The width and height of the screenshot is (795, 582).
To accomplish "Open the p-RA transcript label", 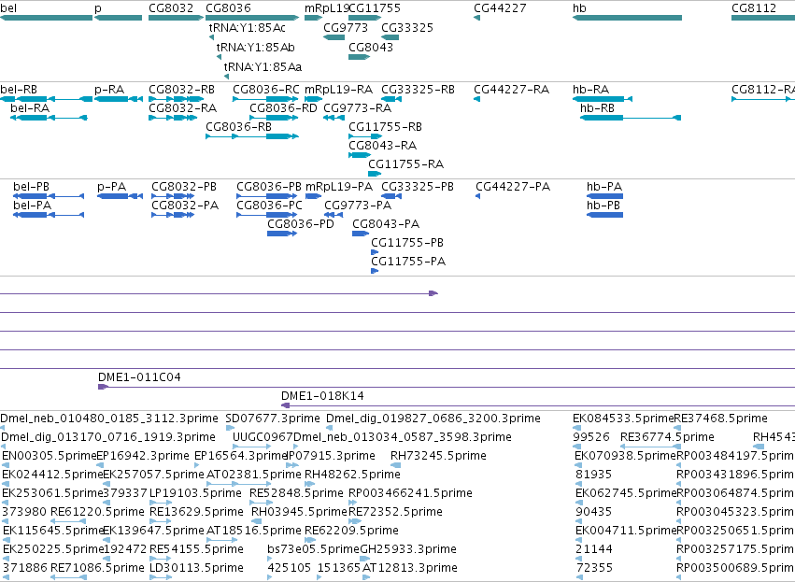I will 109,90.
